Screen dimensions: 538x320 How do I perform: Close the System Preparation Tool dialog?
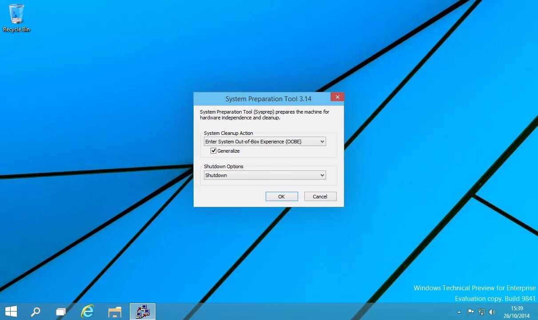tap(337, 97)
